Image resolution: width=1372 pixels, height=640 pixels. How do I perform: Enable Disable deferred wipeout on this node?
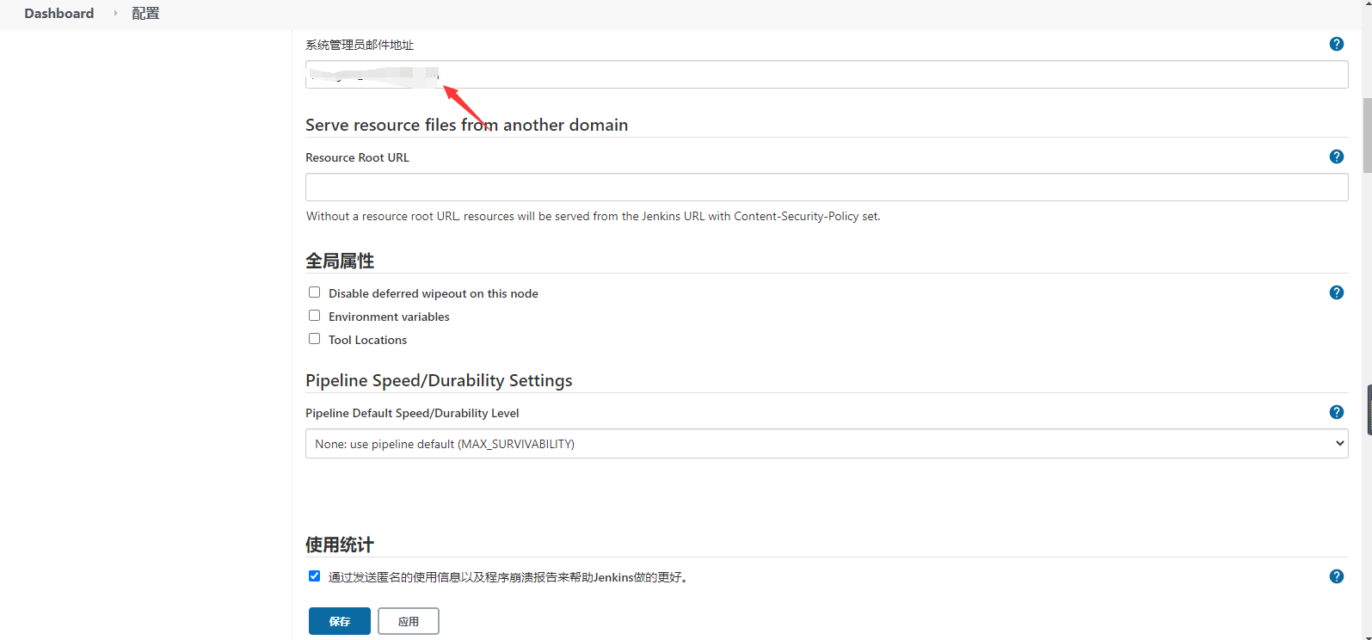(x=314, y=292)
